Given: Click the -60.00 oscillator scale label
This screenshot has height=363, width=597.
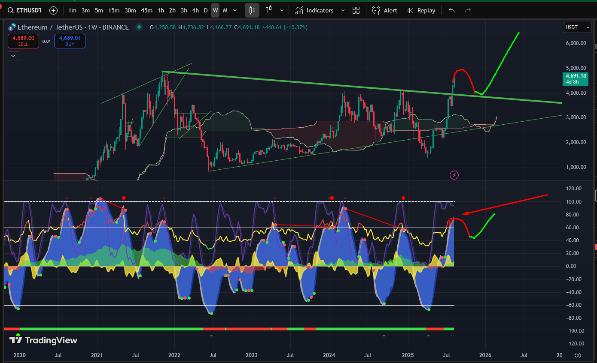Looking at the screenshot, I should pos(574,305).
